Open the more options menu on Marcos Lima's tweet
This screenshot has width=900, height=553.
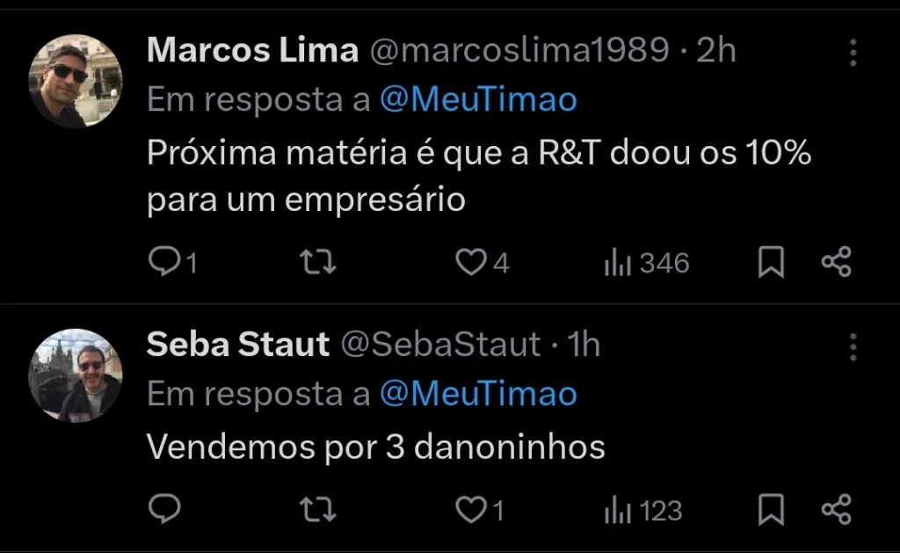click(853, 53)
